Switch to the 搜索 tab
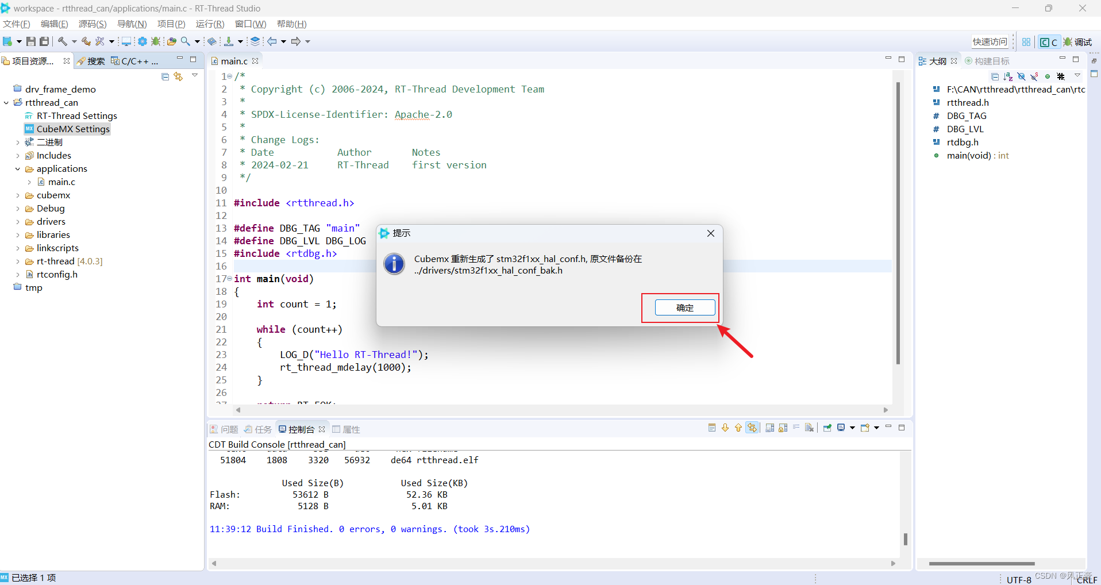1101x585 pixels. pyautogui.click(x=91, y=61)
